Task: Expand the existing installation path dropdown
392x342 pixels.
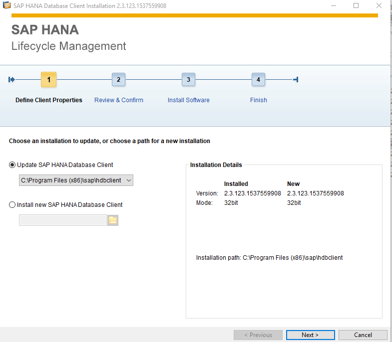Action: [x=129, y=180]
